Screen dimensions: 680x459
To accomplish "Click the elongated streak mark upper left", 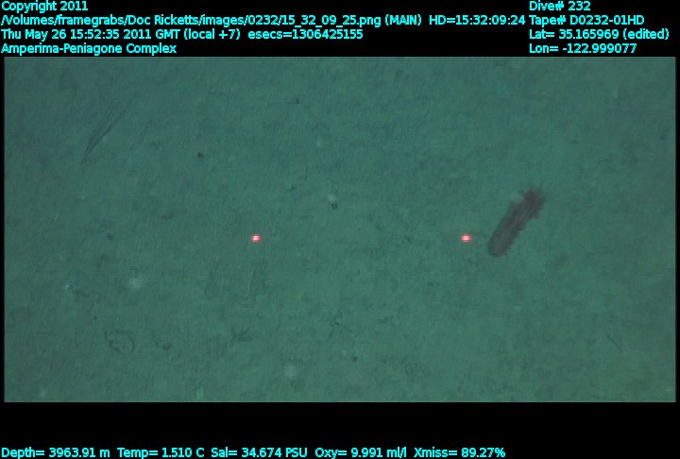I will point(106,129).
